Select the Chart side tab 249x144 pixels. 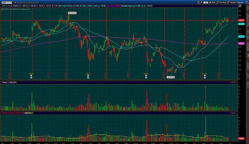(247, 56)
